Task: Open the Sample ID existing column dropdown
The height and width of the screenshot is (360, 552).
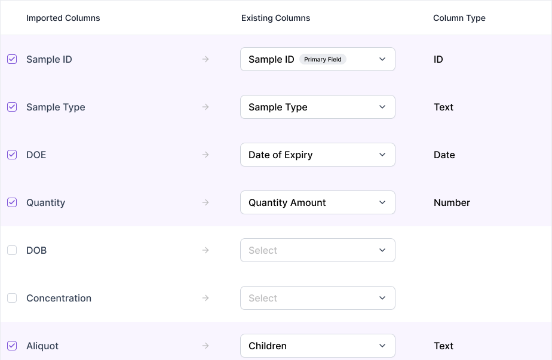Action: point(318,59)
